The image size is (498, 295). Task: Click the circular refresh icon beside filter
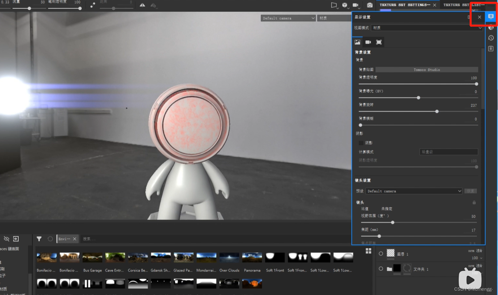click(50, 239)
